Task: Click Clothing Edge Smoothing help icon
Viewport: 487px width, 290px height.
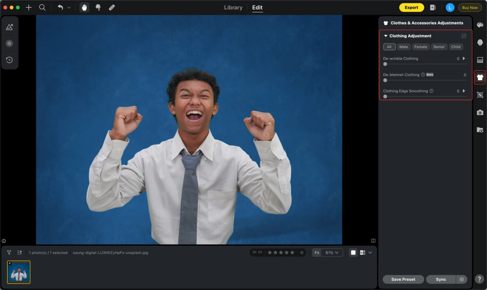Action: [431, 91]
